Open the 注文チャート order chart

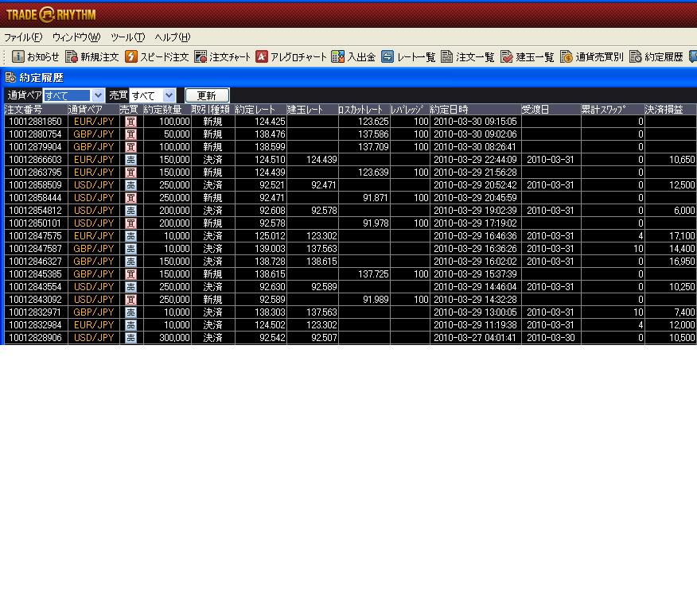coord(223,57)
